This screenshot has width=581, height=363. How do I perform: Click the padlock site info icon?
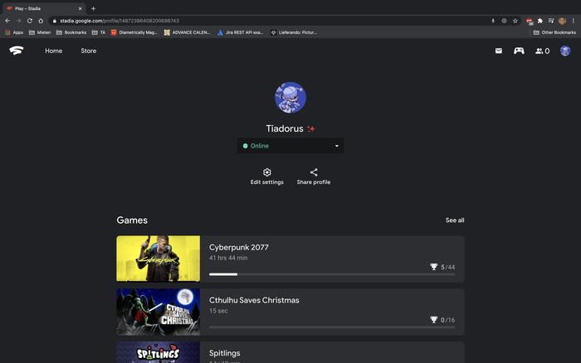tap(55, 21)
